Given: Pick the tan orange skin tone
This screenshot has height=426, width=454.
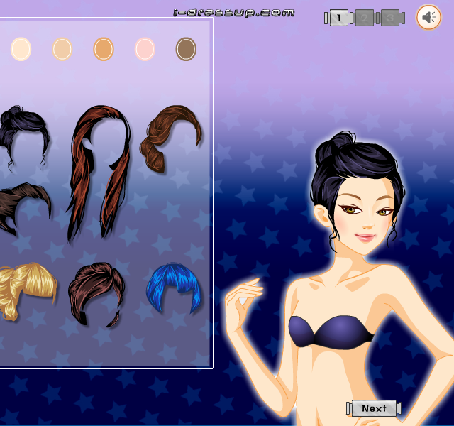Looking at the screenshot, I should [x=104, y=49].
